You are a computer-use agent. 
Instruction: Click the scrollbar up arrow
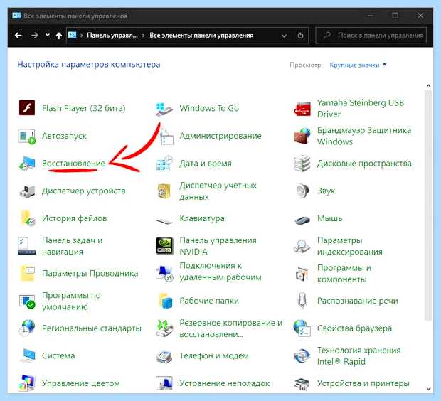tap(428, 86)
